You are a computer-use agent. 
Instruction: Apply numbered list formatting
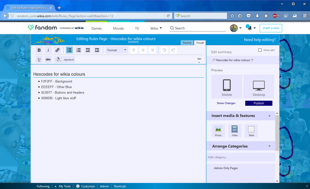(78, 50)
